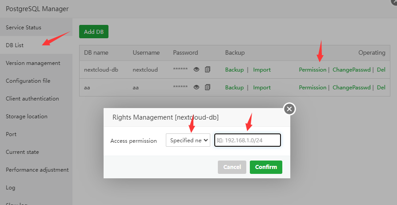Copy aa database password icon
The image size is (397, 205).
point(207,88)
